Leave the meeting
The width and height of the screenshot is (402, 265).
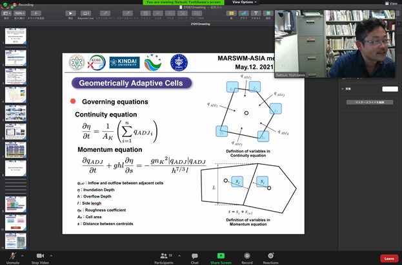pos(388,258)
